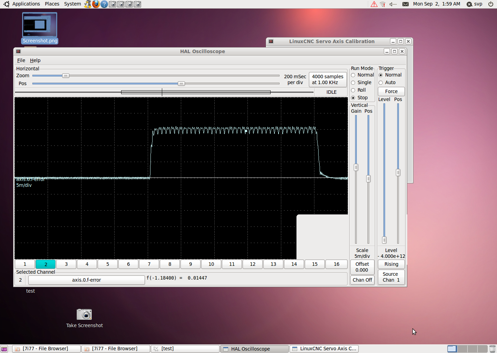Click the IDLE status label

coord(331,92)
